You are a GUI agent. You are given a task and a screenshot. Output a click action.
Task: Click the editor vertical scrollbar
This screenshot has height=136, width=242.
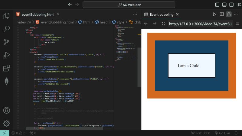[x=139, y=67]
